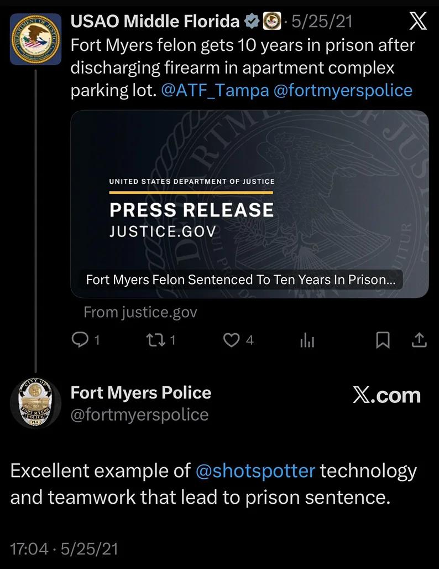Click the Fort Myers Police display name
This screenshot has width=439, height=569.
141,393
